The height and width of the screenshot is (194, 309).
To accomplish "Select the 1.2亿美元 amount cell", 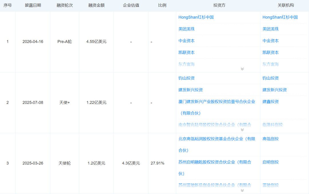I will click(96, 163).
